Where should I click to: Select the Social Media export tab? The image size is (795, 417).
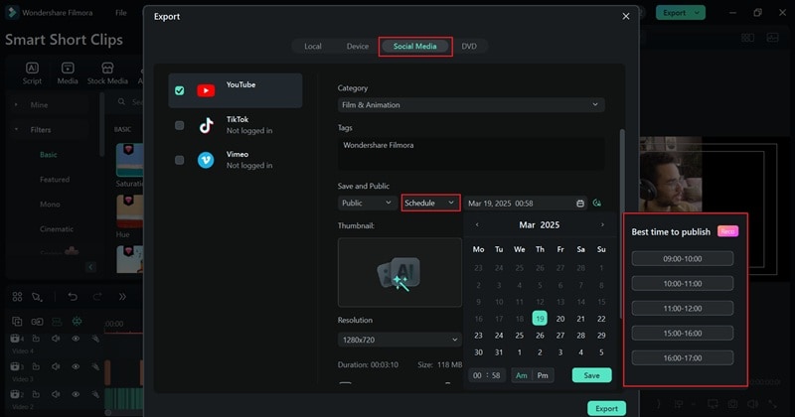(x=414, y=46)
